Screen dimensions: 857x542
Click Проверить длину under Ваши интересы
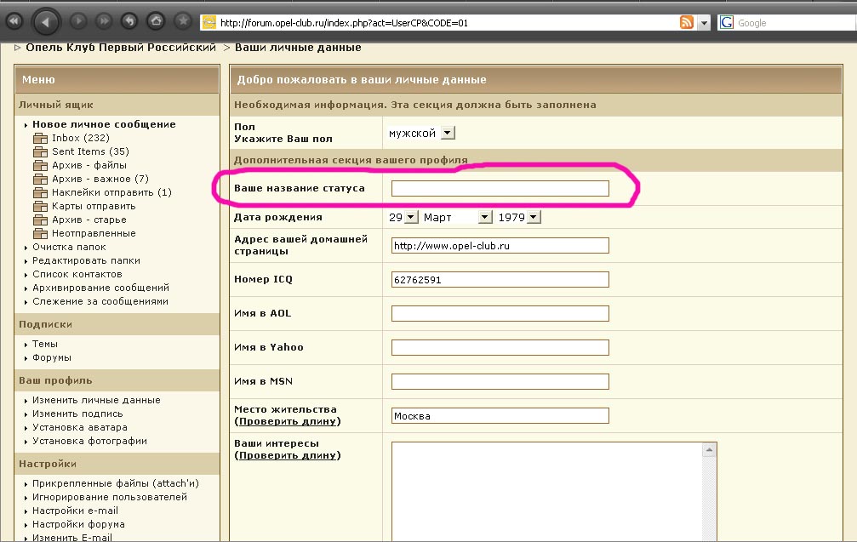coord(289,455)
